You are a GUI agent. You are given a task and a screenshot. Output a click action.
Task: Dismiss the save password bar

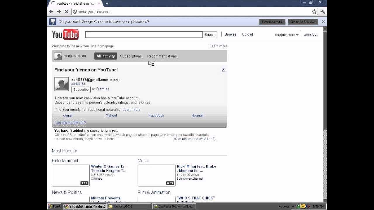pos(323,22)
